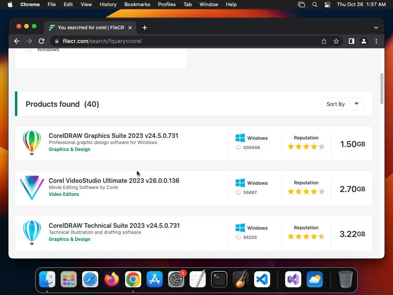Open the Sort By dropdown
Viewport: 393px width, 295px height.
[x=343, y=104]
